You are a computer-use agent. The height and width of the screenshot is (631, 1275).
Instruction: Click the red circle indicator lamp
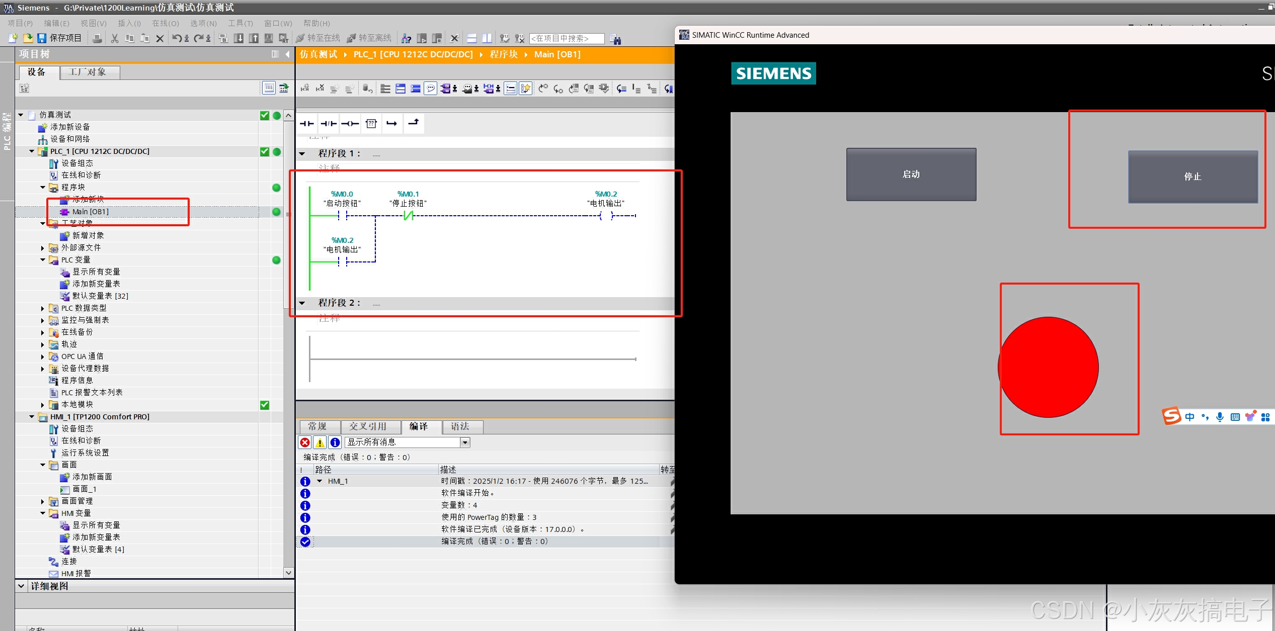1048,367
